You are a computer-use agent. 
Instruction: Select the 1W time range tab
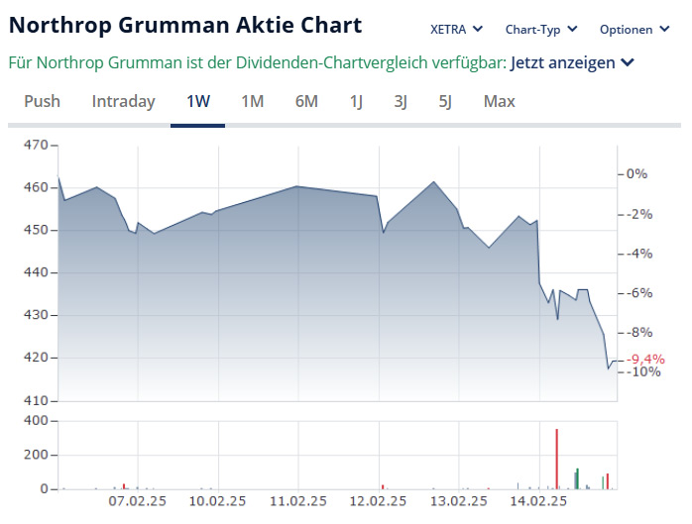(x=198, y=101)
